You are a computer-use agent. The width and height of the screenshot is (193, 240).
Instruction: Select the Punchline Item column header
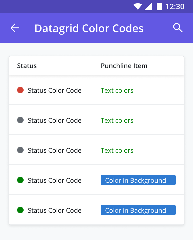124,66
